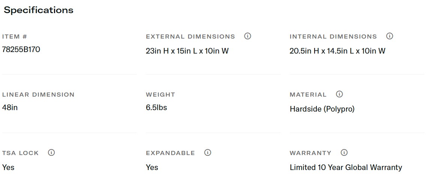The image size is (430, 188).
Task: Select the Limited 10 Year Global Warranty text
Action: coord(346,167)
